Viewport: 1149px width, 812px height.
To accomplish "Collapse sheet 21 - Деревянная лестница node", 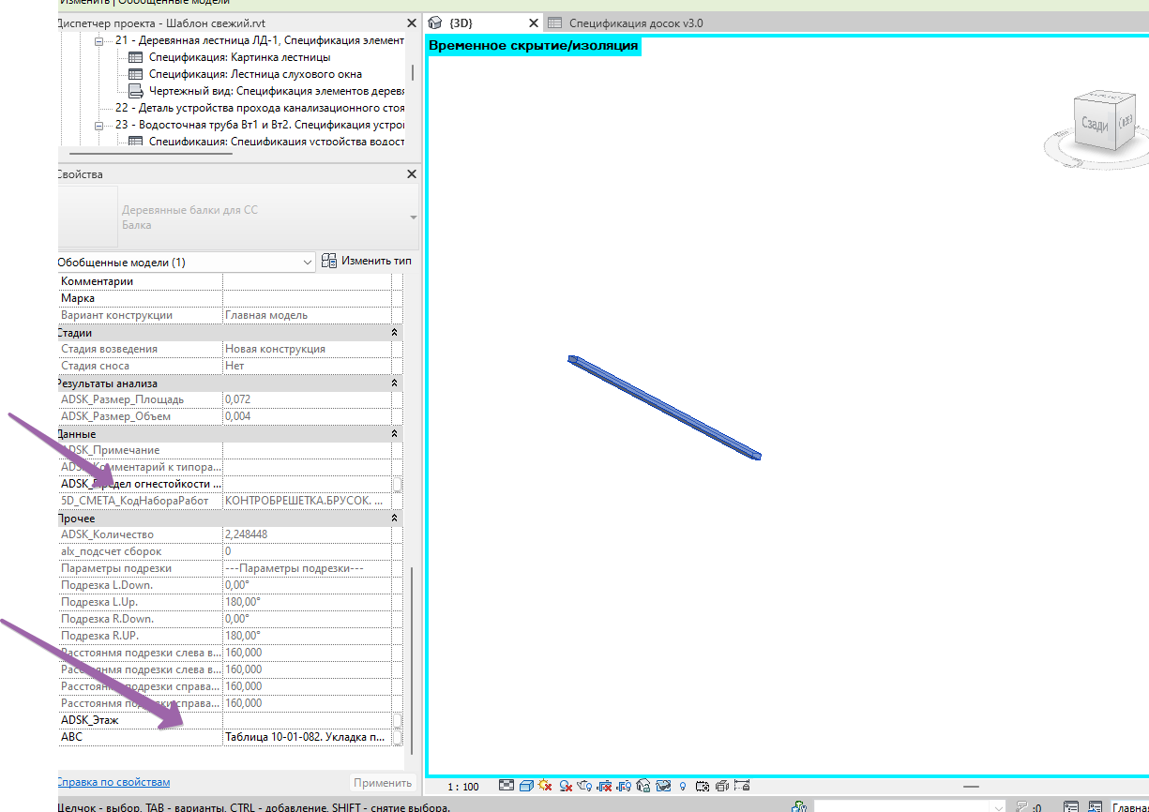I will [x=99, y=40].
